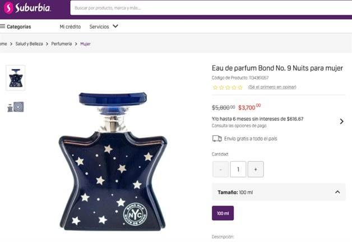352x242 pixels.
Task: Go to Perfumería breadcrumb
Action: [62, 44]
